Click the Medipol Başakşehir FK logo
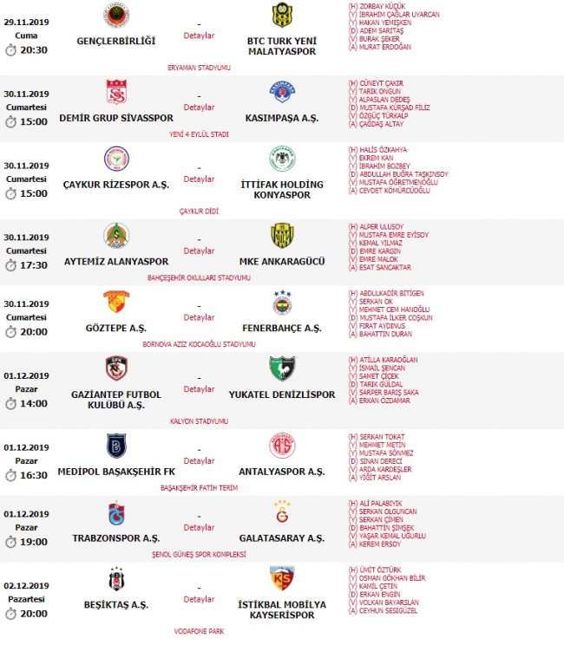Screen dimensions: 564x645 tap(115, 446)
